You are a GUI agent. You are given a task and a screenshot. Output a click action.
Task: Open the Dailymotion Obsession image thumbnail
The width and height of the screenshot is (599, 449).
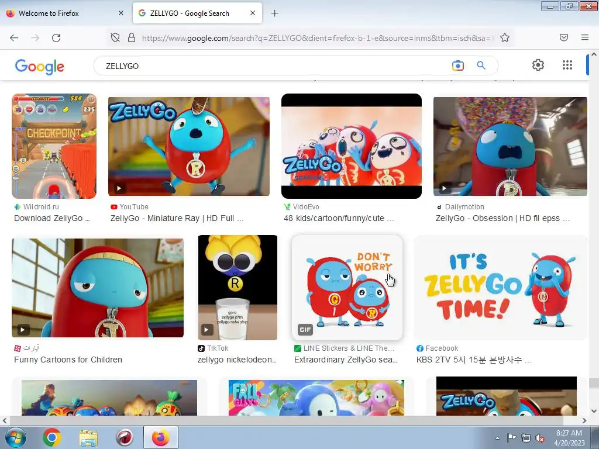[510, 146]
